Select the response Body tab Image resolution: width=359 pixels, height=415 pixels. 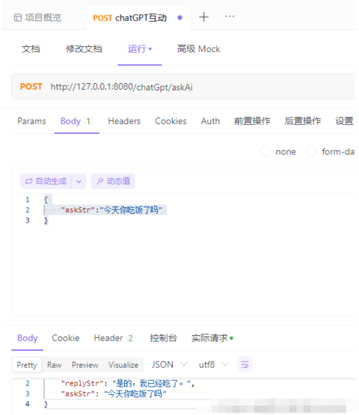tap(27, 338)
